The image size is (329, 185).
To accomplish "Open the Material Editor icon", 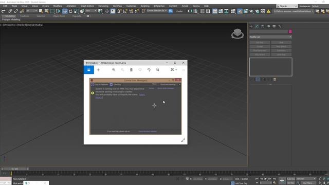I will click(233, 11).
